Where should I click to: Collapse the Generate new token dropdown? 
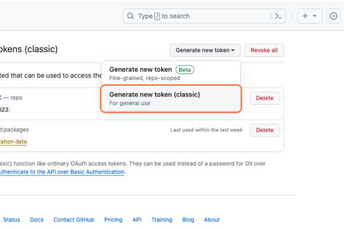coord(205,50)
